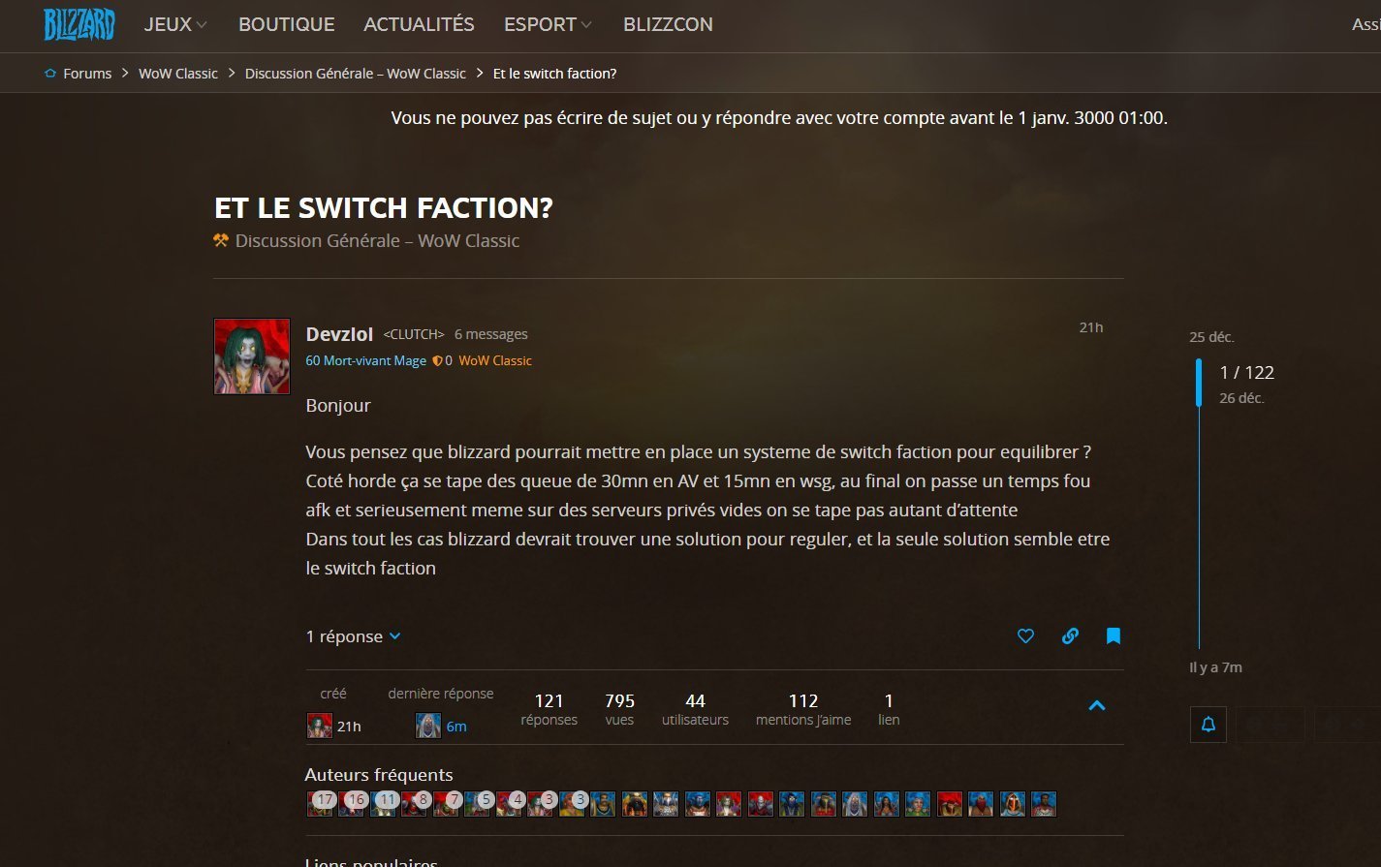Click the 21h post timestamp
The image size is (1381, 867).
[x=1091, y=327]
